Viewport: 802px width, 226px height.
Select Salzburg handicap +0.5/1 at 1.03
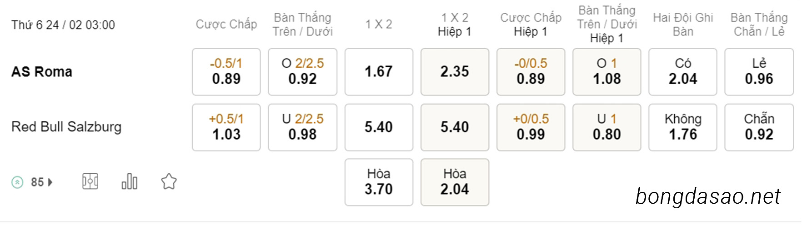click(226, 127)
